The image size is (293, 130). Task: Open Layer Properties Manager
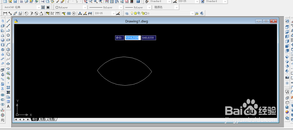pyautogui.click(x=127, y=13)
